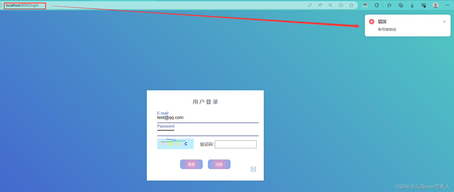Add page to favorites with star icon
This screenshot has height=192, width=454.
[x=351, y=5]
